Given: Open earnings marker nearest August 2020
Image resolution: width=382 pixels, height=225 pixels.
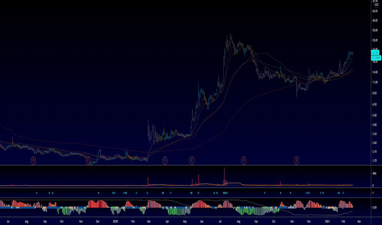Looking at the screenshot, I should pyautogui.click(x=243, y=160).
